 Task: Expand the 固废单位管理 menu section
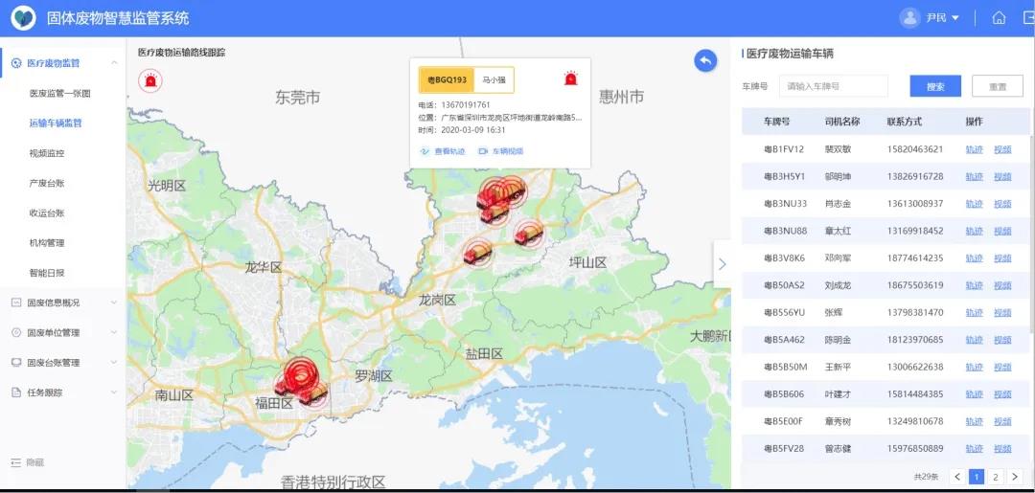pyautogui.click(x=62, y=333)
